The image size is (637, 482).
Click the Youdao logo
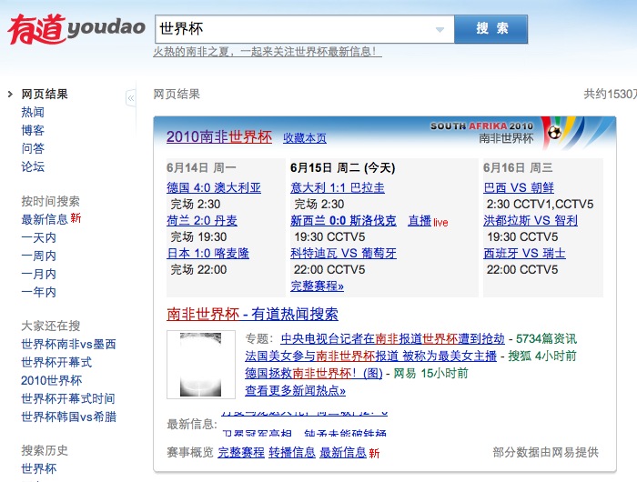tap(76, 29)
